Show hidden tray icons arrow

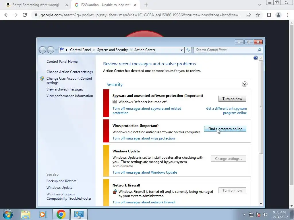244,215
